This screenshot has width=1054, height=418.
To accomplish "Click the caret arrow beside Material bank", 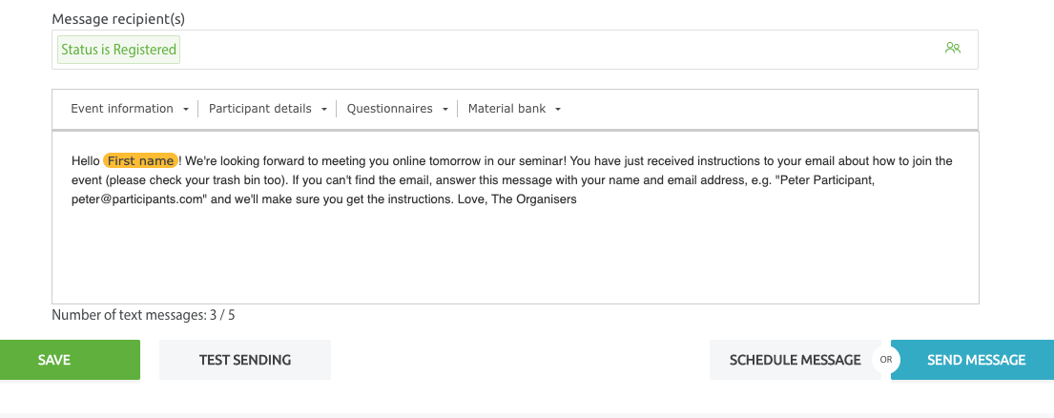I will coord(558,110).
